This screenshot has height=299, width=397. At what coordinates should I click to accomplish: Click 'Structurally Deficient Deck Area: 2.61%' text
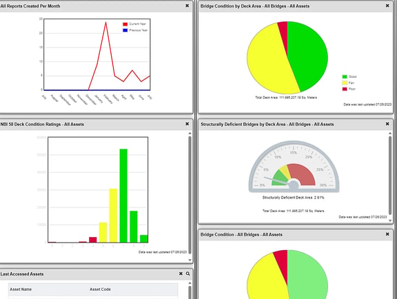pyautogui.click(x=293, y=198)
